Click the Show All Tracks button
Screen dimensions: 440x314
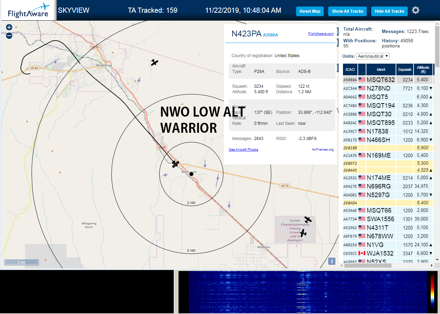pyautogui.click(x=347, y=11)
